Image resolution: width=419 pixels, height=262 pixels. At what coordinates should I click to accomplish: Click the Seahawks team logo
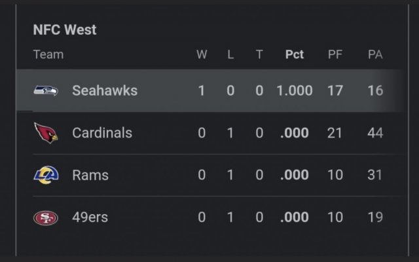click(46, 90)
